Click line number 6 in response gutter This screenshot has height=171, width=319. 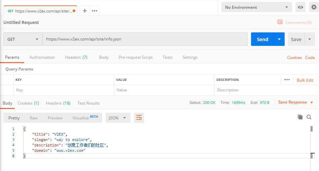pyautogui.click(x=13, y=156)
